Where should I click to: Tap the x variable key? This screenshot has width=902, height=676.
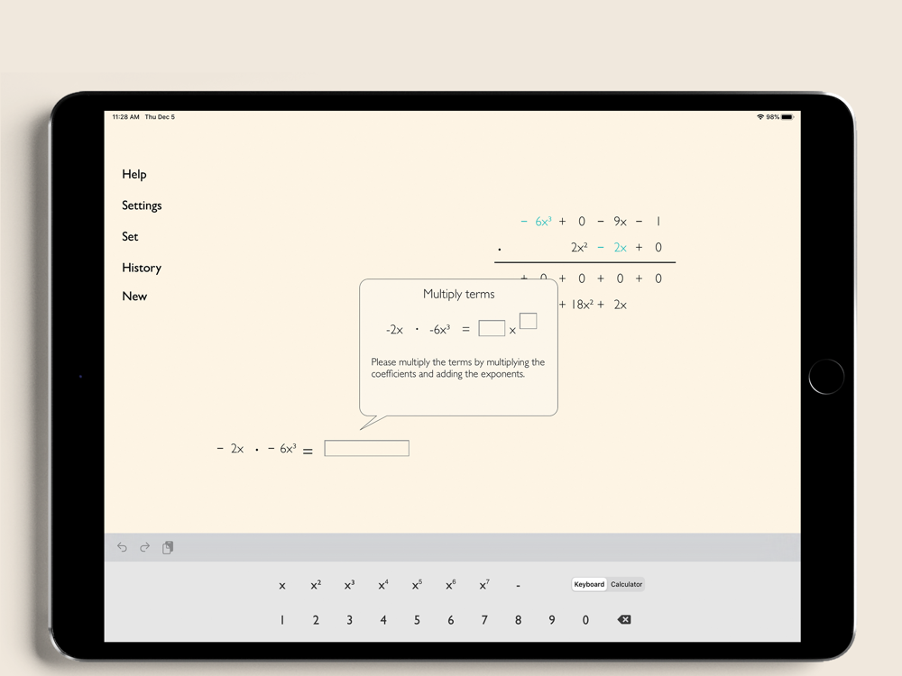(x=281, y=586)
